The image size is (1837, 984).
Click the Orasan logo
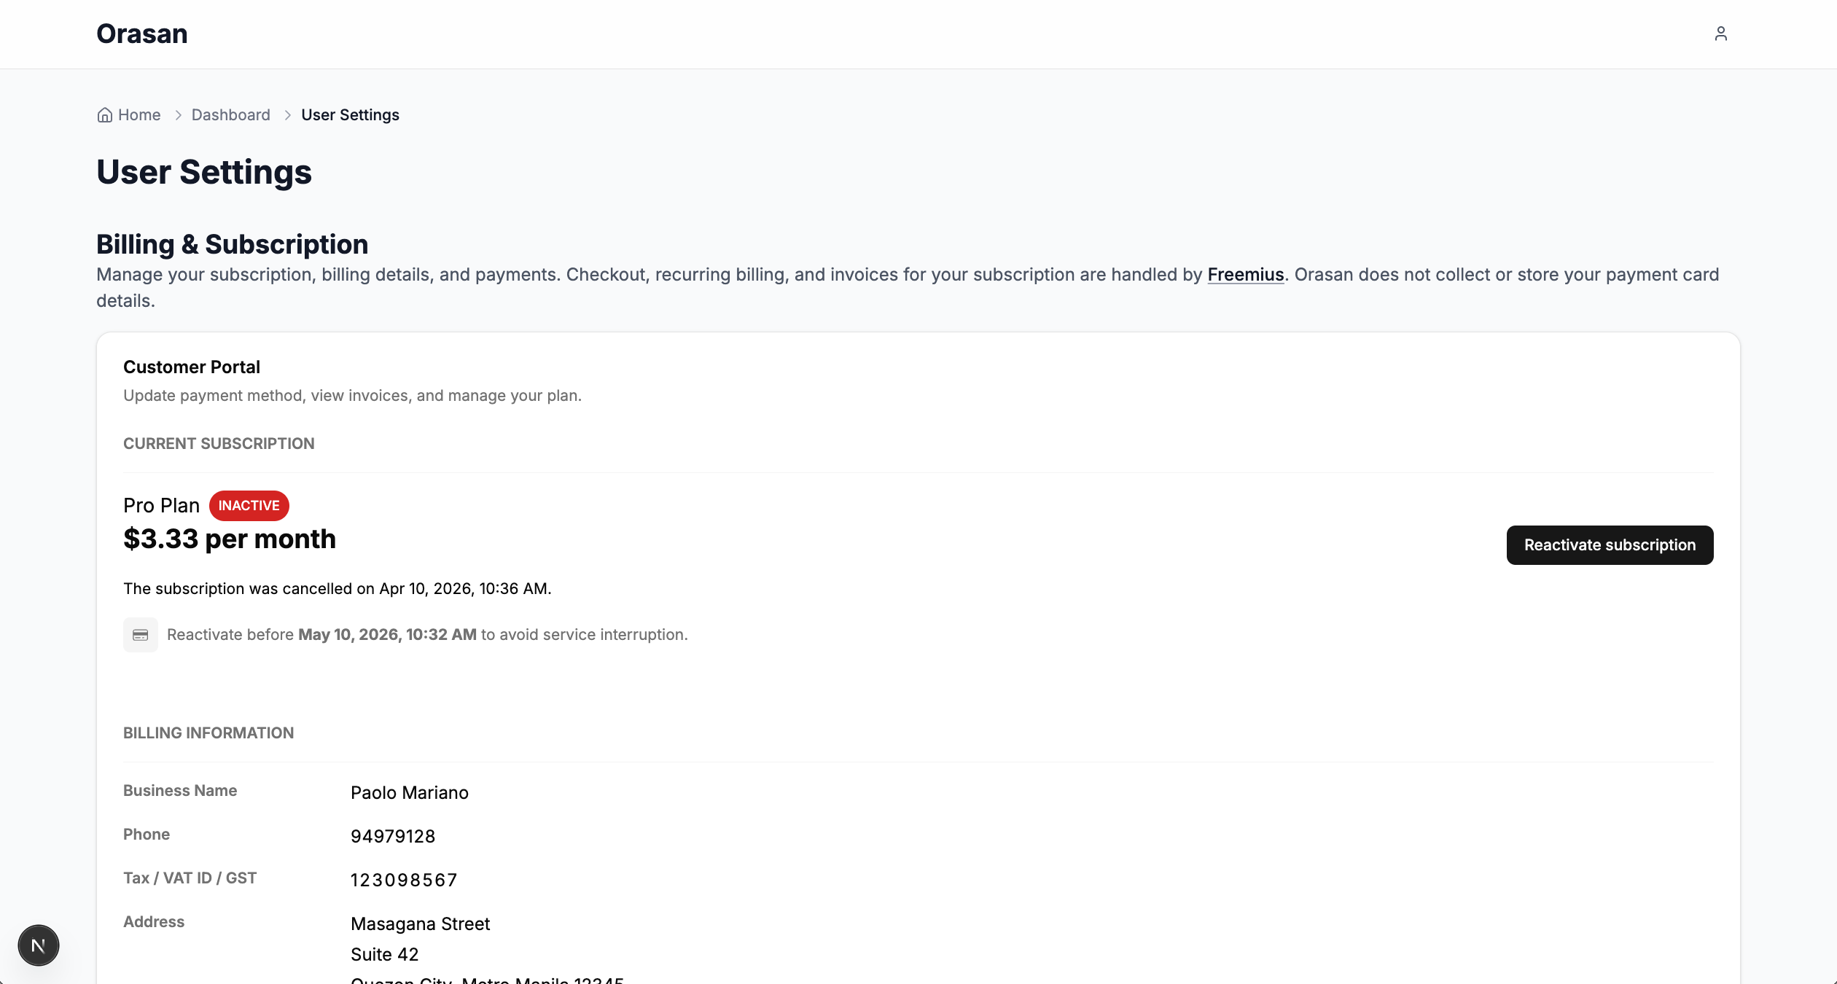(x=142, y=34)
